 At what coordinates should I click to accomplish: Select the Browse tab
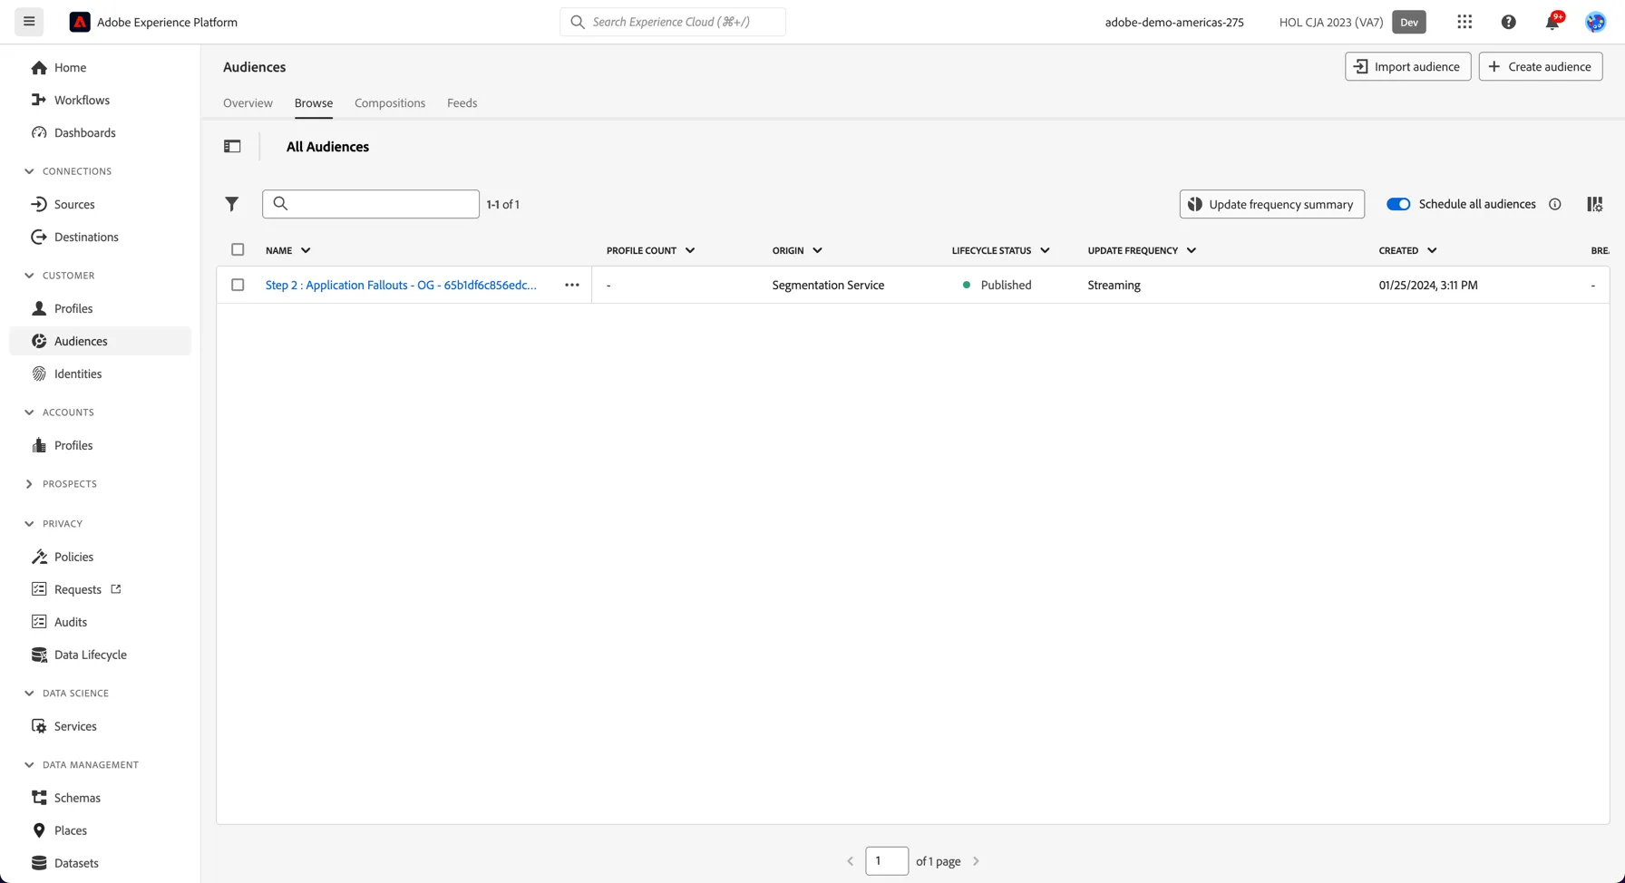pyautogui.click(x=314, y=103)
